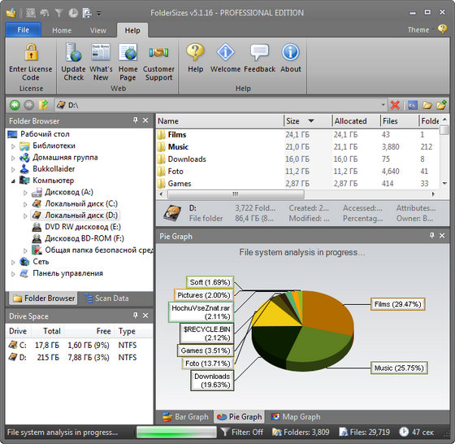Open the Feedback speech bubble icon

(260, 52)
